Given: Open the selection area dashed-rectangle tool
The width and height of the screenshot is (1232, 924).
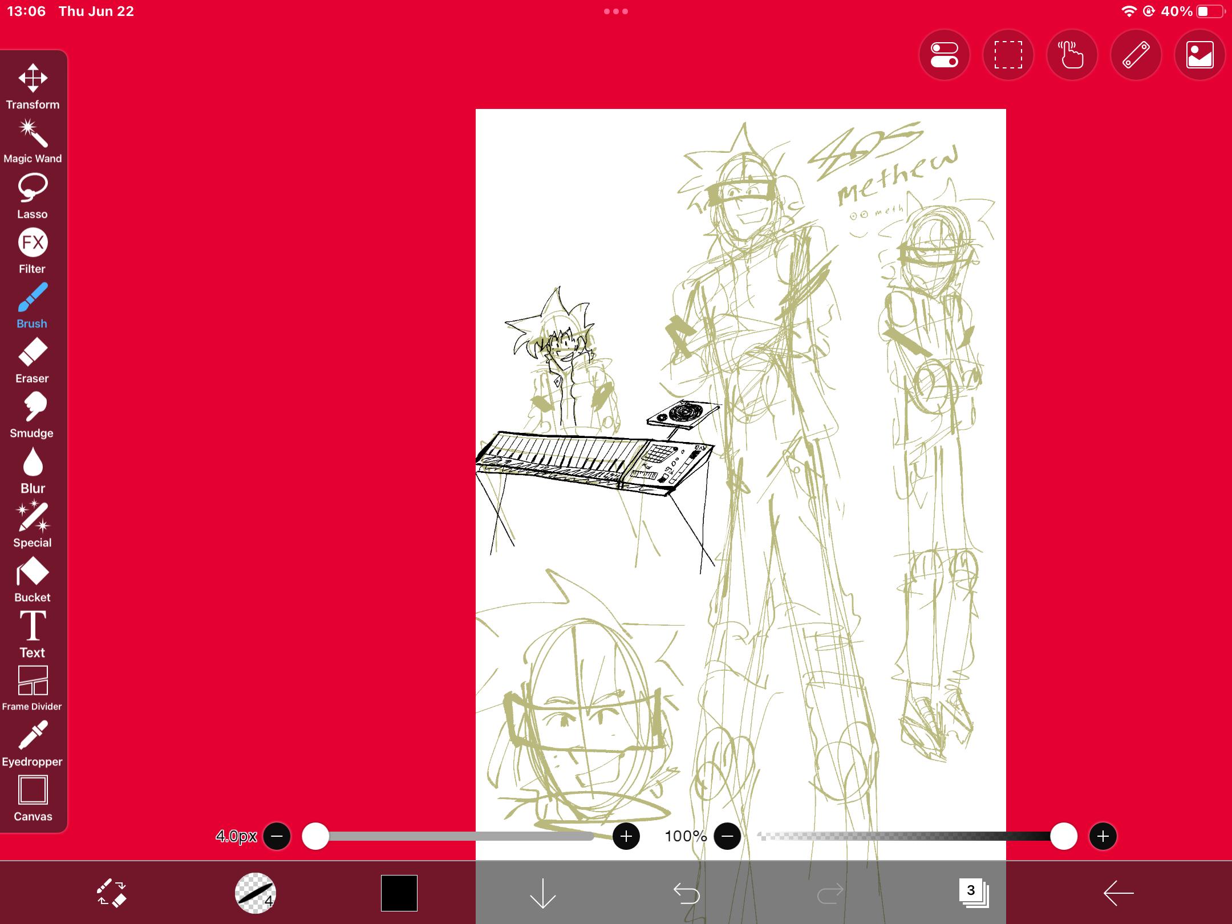Looking at the screenshot, I should 1008,55.
